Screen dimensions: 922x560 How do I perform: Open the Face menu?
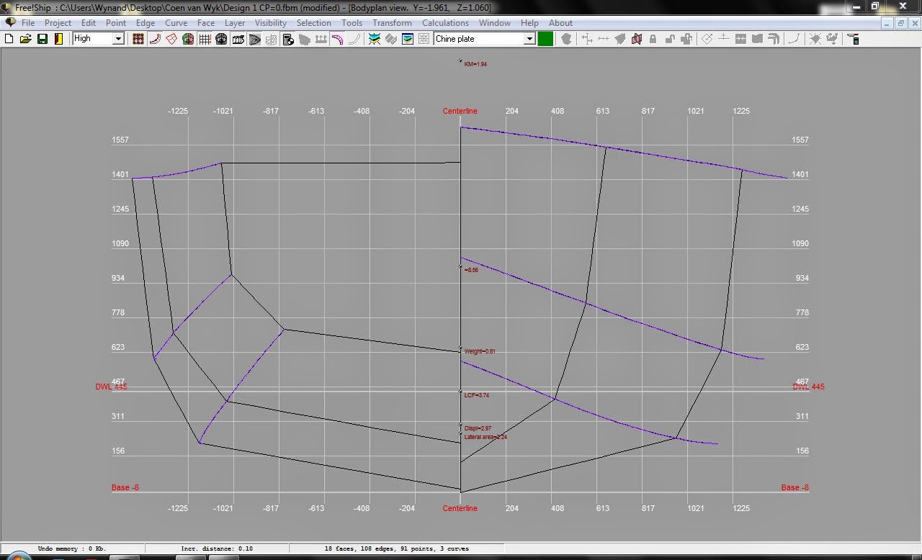pyautogui.click(x=206, y=23)
